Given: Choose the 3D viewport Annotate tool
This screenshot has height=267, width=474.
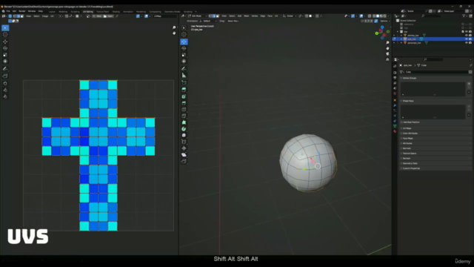Looking at the screenshot, I should point(184,69).
